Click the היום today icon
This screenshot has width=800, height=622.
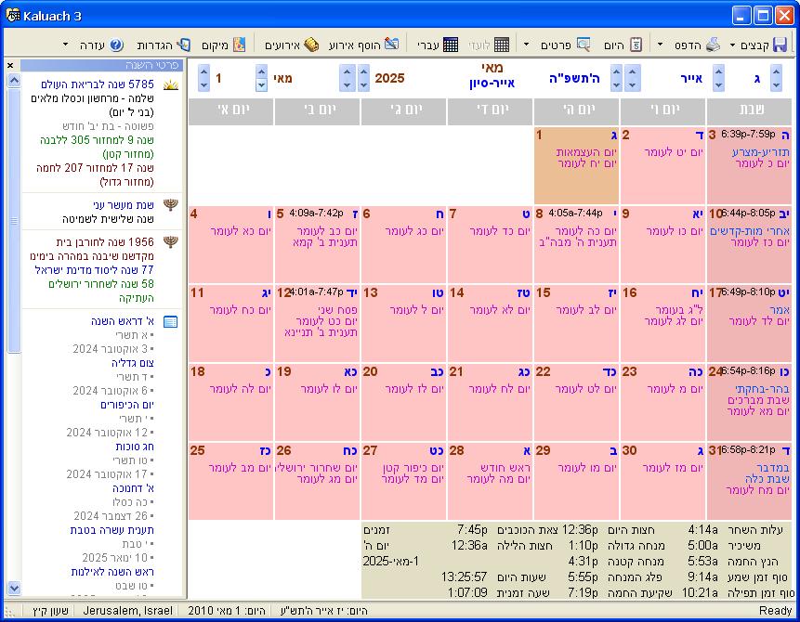636,45
